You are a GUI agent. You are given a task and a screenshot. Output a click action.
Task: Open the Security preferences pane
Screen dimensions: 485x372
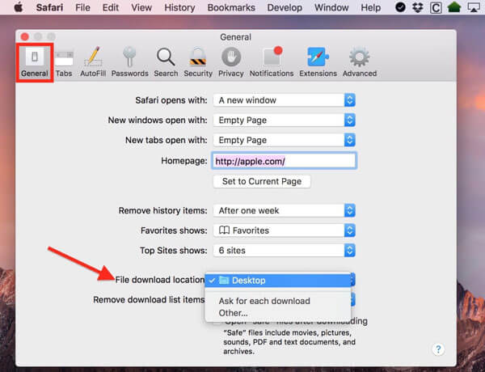pyautogui.click(x=198, y=63)
